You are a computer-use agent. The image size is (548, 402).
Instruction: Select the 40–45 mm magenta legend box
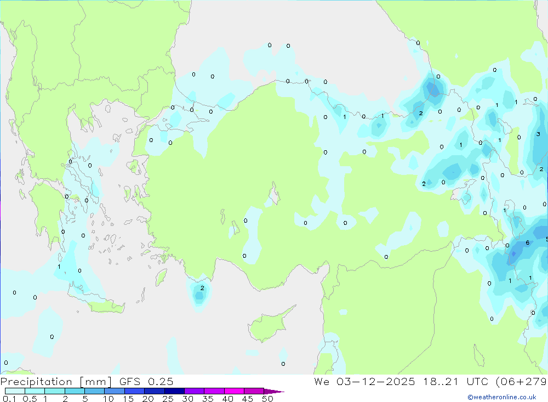click(x=234, y=391)
